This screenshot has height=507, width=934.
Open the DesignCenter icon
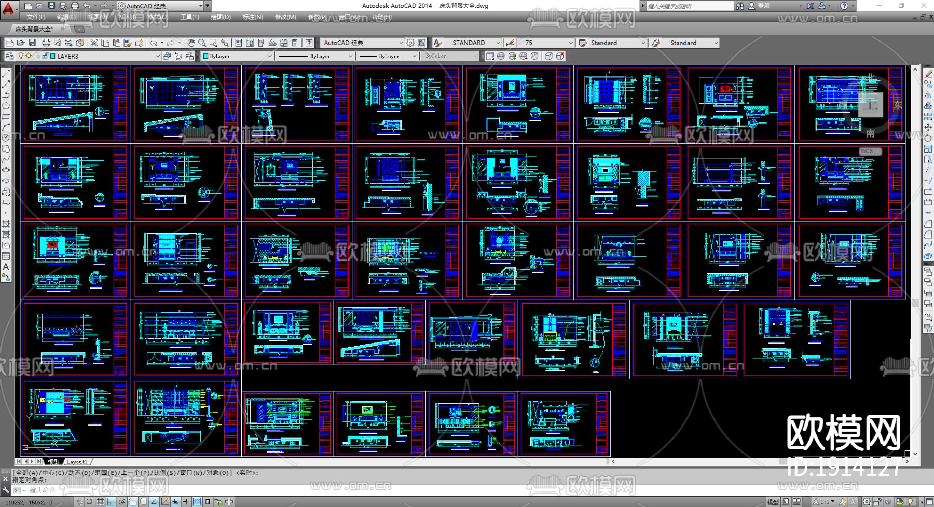pyautogui.click(x=250, y=43)
